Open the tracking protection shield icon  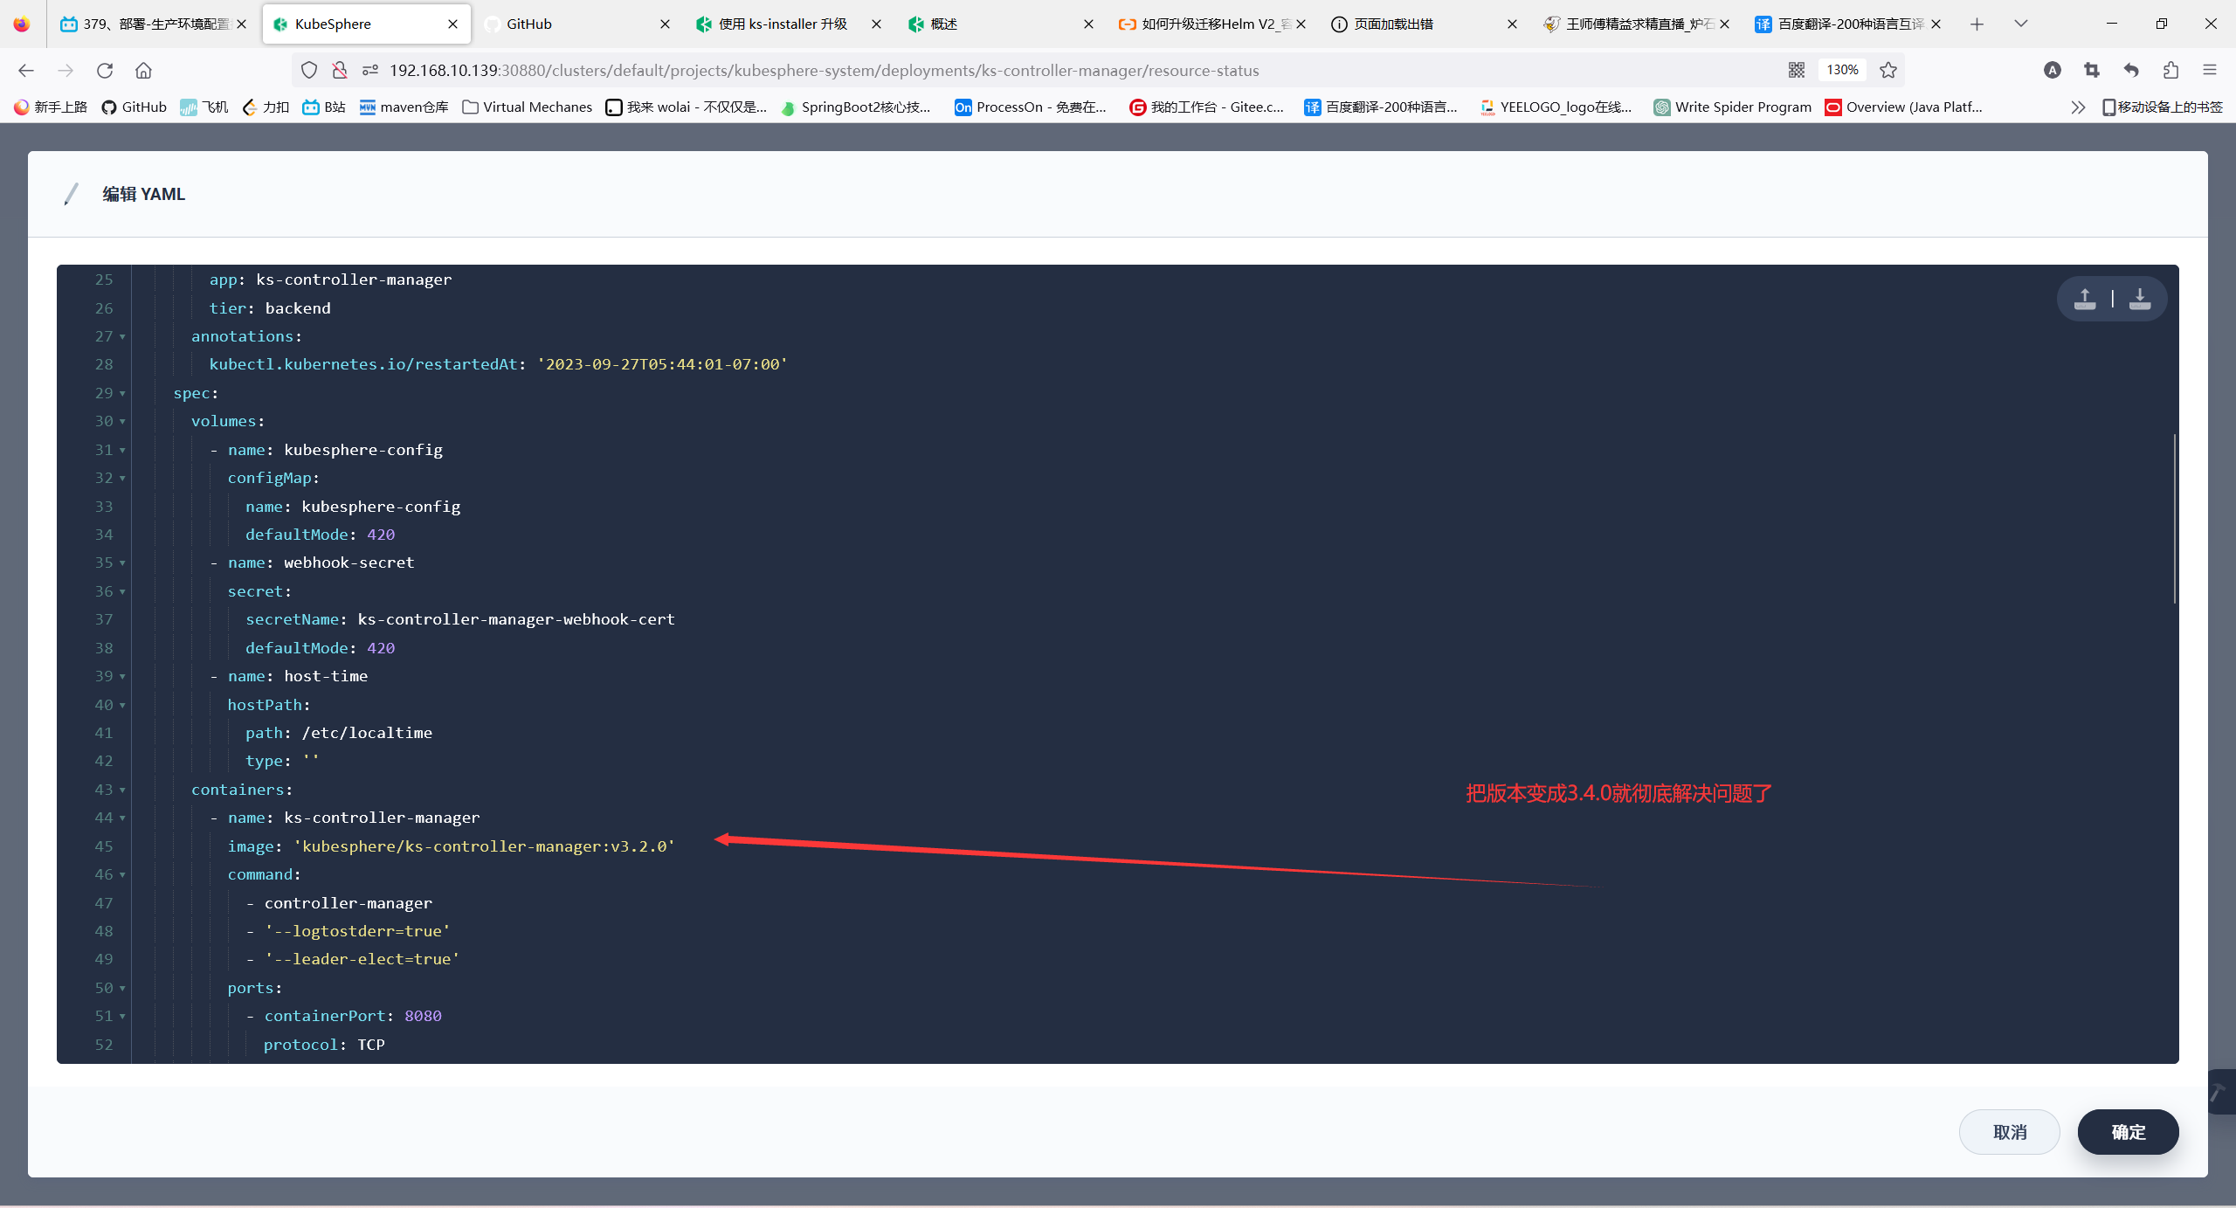[x=309, y=70]
